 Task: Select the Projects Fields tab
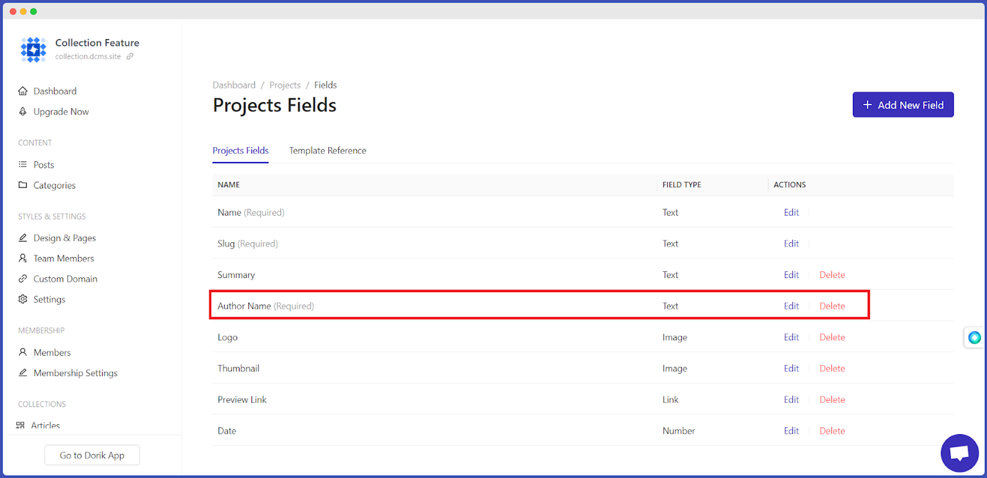[x=241, y=151]
